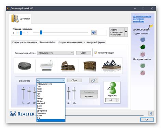Open Дополнительные настройки устройства link
The image size is (162, 129).
[142, 19]
